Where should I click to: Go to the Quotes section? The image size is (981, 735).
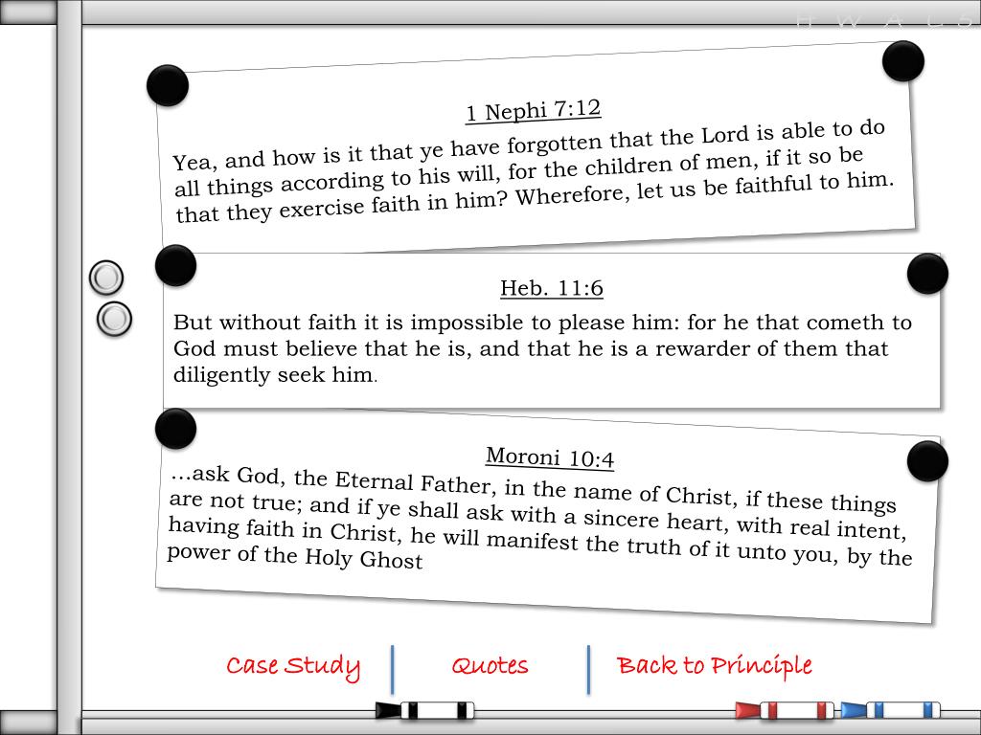click(x=490, y=666)
